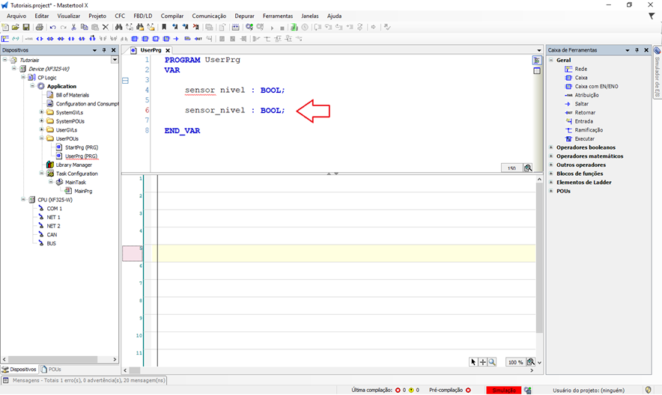The height and width of the screenshot is (395, 662).
Task: Click the vertical scrollbar of ladder editor
Action: point(539,262)
